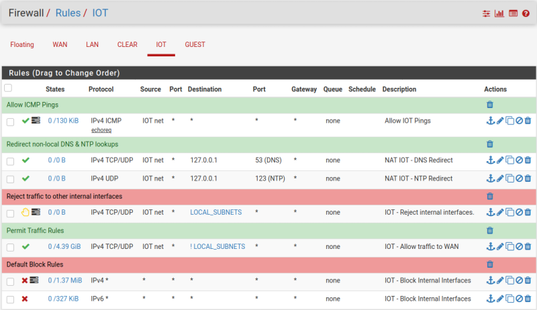This screenshot has height=310, width=537.
Task: Check the Allow IOT Pings rule checkbox
Action: click(x=10, y=122)
